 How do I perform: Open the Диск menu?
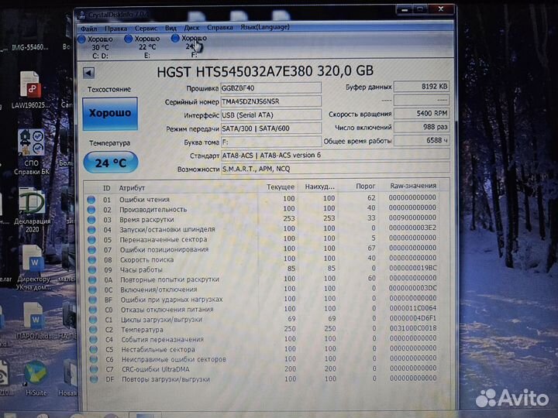coord(191,27)
